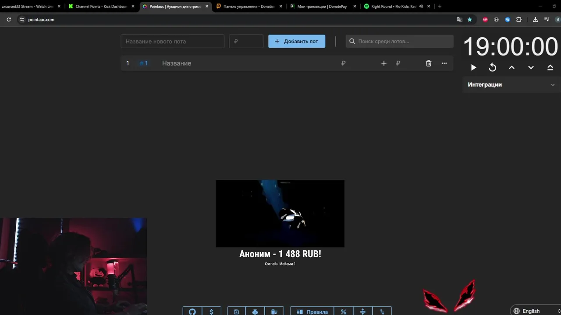Reload the page
Image resolution: width=561 pixels, height=315 pixels.
click(x=8, y=19)
